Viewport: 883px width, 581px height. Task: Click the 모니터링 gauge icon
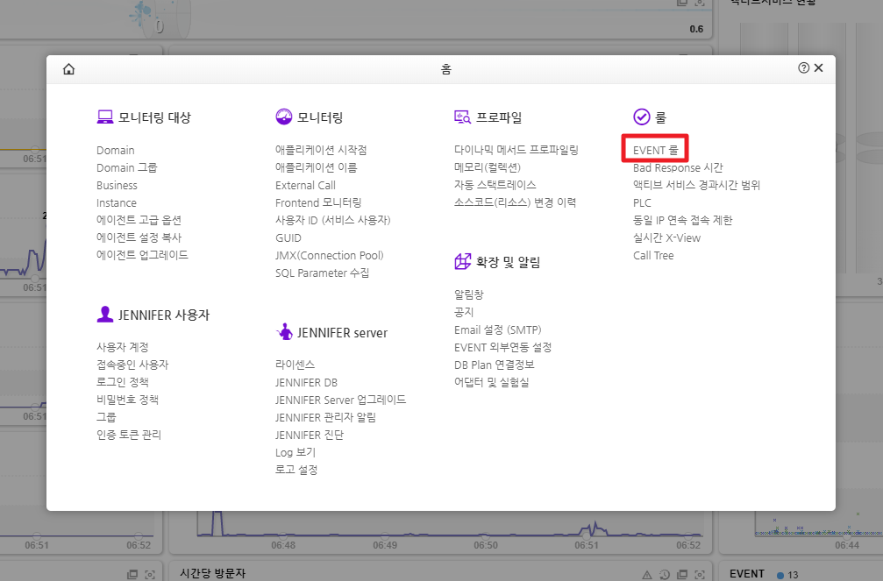(283, 117)
